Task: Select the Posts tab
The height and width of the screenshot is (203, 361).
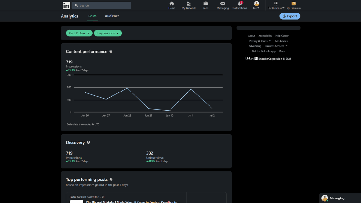Action: [x=92, y=16]
